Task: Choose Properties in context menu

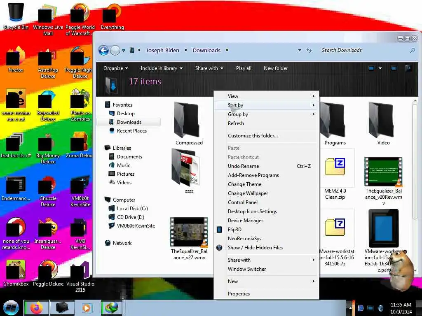Action: coord(267,294)
